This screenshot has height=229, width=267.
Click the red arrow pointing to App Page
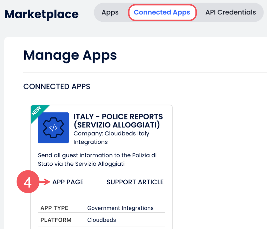45,182
